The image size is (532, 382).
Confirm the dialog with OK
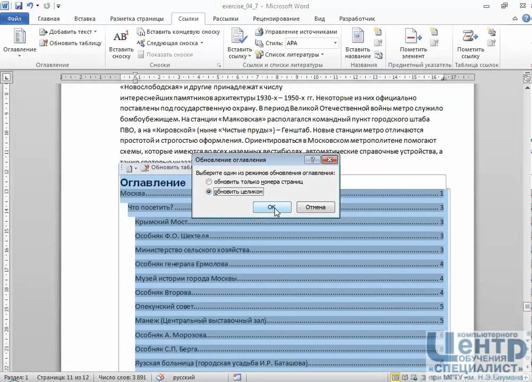[272, 207]
